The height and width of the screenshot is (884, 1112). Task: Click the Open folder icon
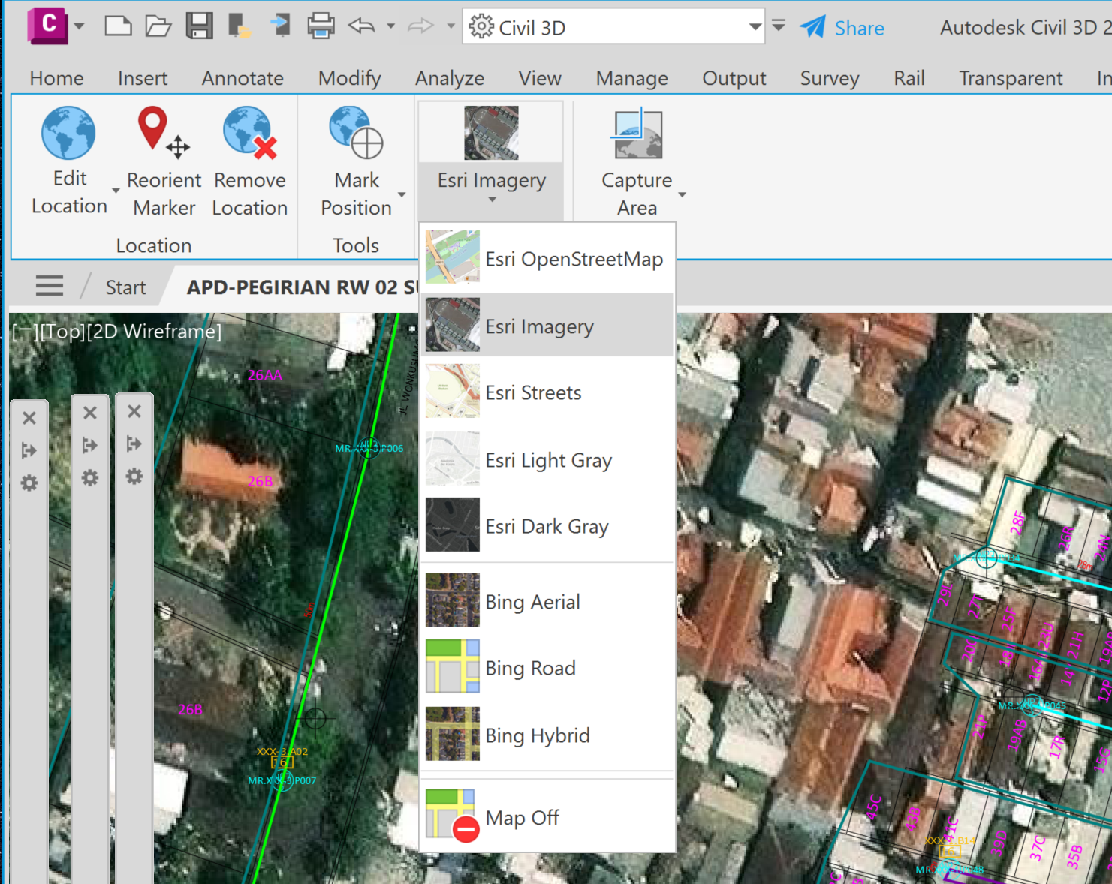[158, 26]
